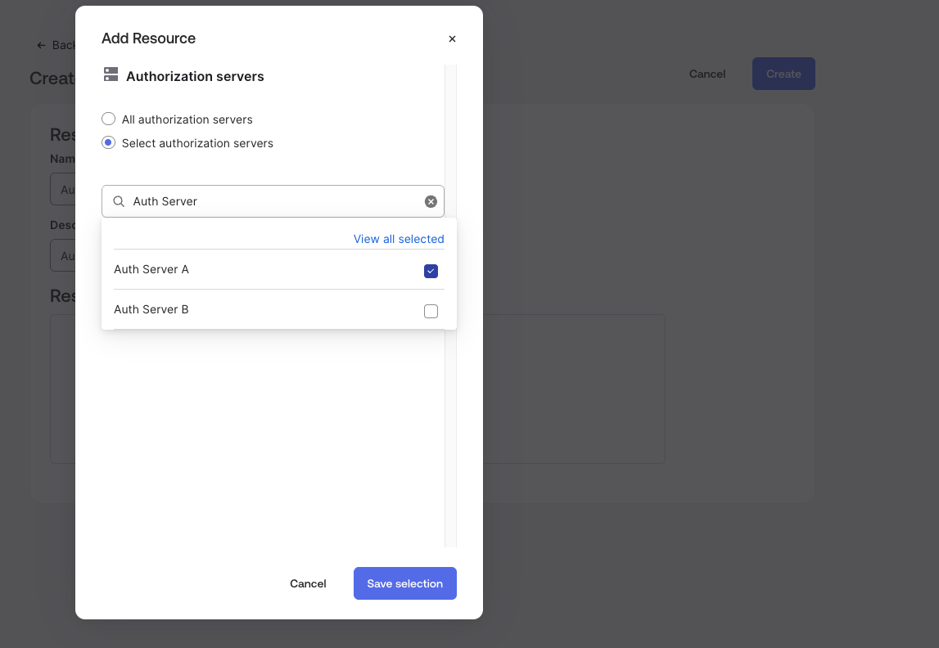Viewport: 939px width, 648px height.
Task: Clear the search field using the circled X icon
Action: [431, 201]
